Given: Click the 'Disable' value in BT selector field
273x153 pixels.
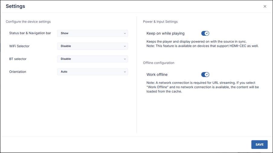Looking at the screenshot, I should tap(66, 59).
